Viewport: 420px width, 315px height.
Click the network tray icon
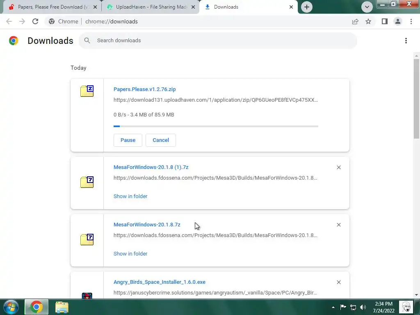pyautogui.click(x=353, y=307)
